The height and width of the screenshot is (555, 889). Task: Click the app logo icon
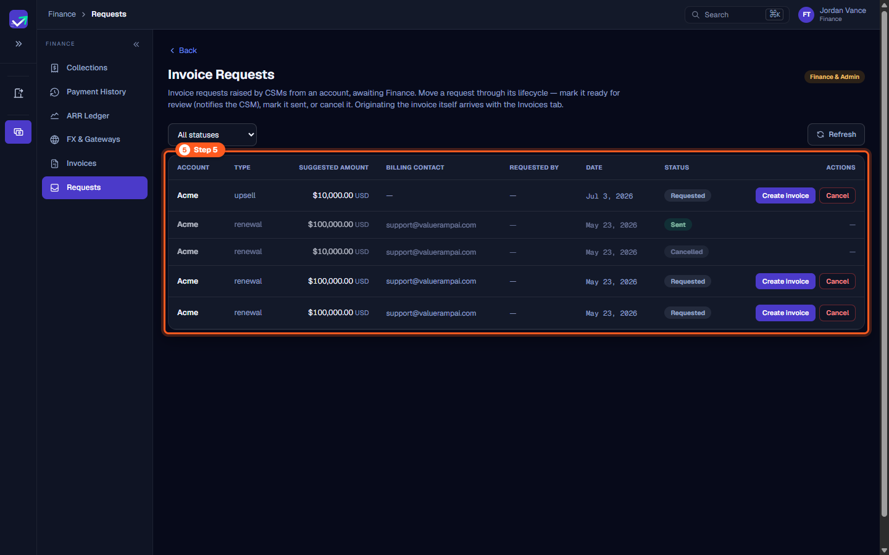pos(19,19)
